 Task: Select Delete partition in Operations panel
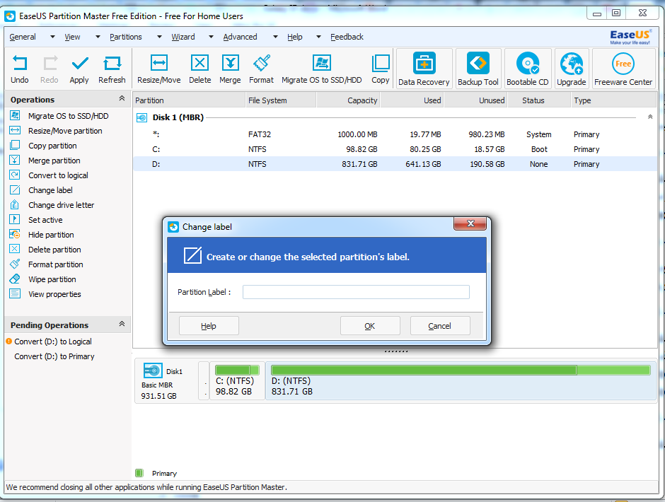point(54,250)
